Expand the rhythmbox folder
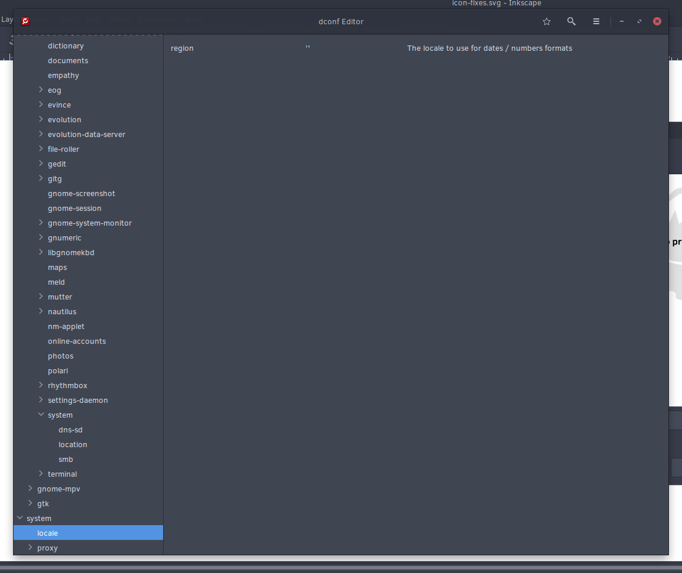This screenshot has width=682, height=573. 41,385
